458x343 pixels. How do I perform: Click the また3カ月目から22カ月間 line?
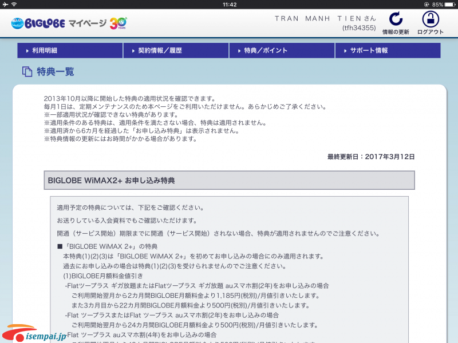[191, 305]
